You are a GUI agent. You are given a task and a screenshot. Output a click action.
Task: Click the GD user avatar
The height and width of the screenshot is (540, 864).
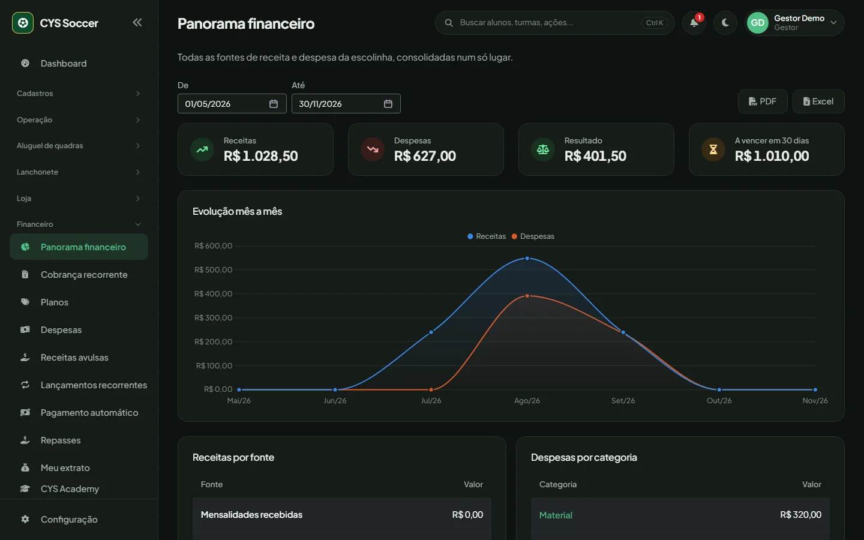tap(758, 23)
